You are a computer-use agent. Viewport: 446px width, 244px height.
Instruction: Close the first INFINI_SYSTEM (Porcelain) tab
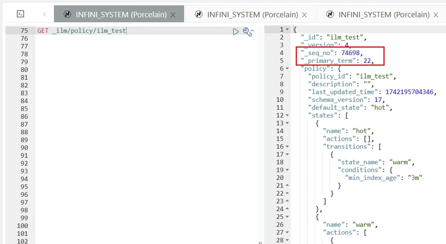(x=173, y=15)
